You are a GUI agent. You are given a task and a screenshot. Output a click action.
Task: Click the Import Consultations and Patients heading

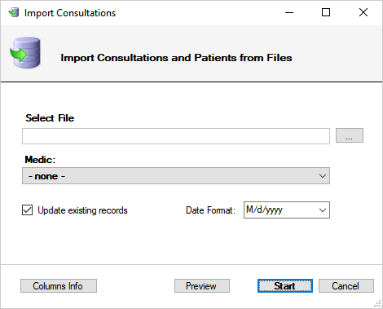point(176,58)
